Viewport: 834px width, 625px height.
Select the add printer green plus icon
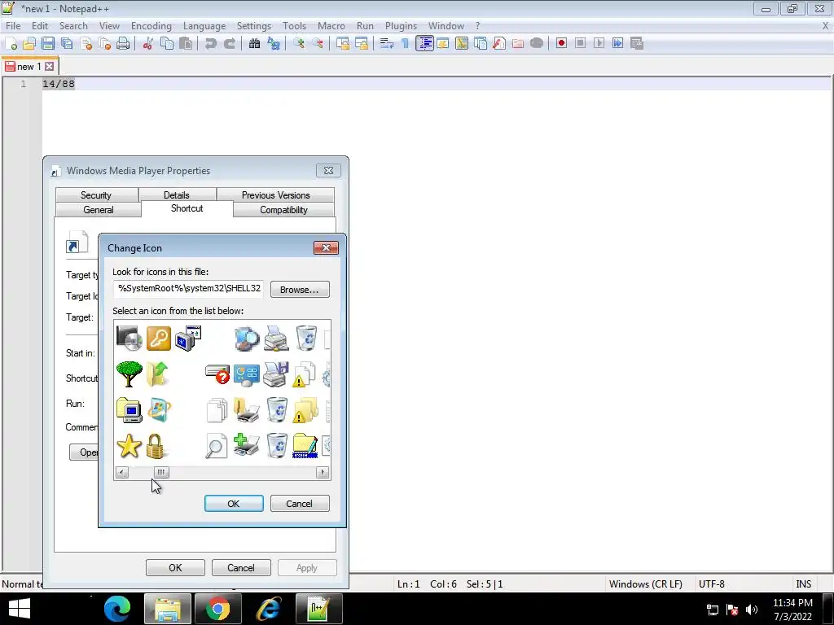point(247,445)
